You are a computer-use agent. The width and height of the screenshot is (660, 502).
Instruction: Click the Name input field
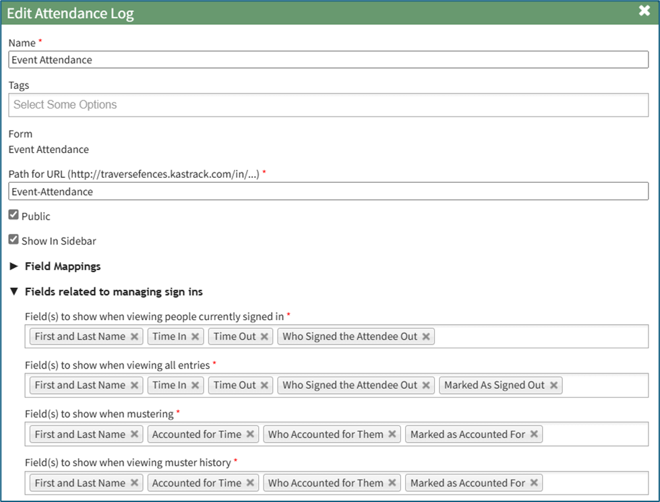[x=328, y=60]
